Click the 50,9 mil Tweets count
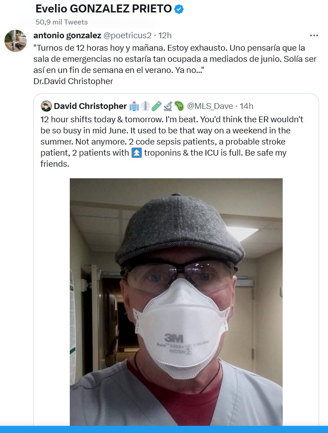The height and width of the screenshot is (433, 328). (61, 22)
